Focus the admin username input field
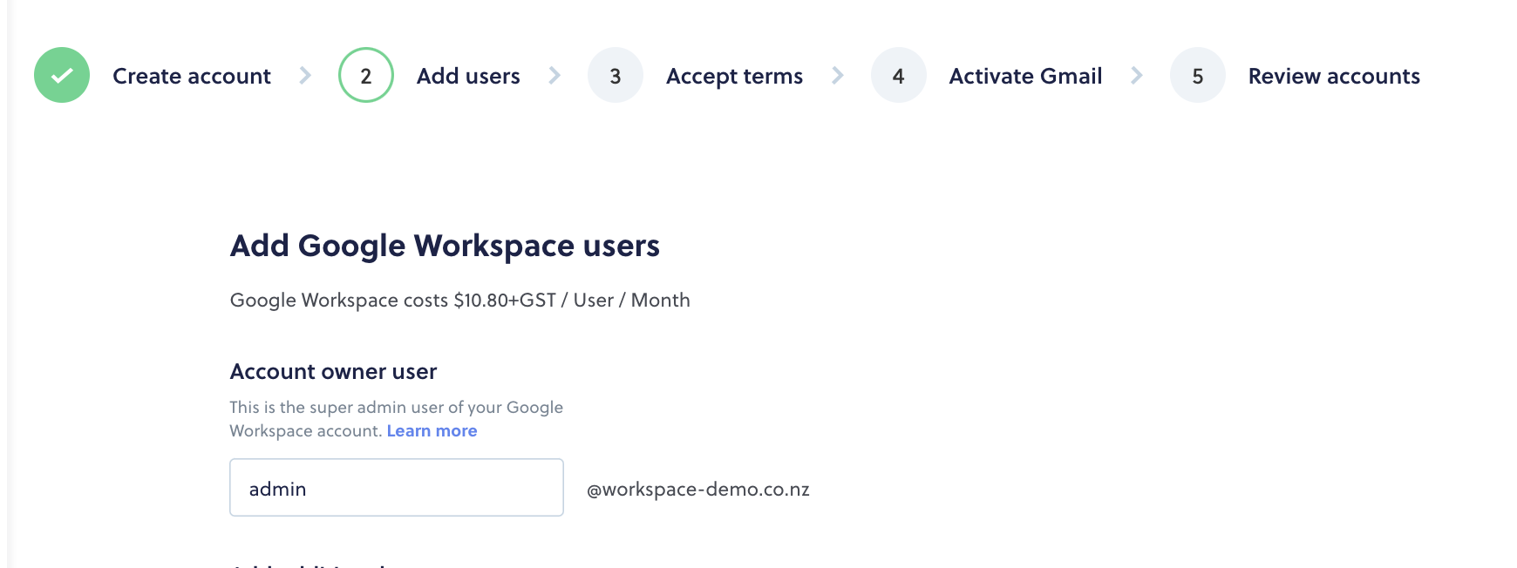Screen dimensions: 1517x568 [397, 488]
